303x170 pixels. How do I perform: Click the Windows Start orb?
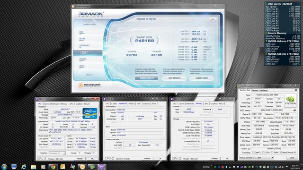click(4, 167)
